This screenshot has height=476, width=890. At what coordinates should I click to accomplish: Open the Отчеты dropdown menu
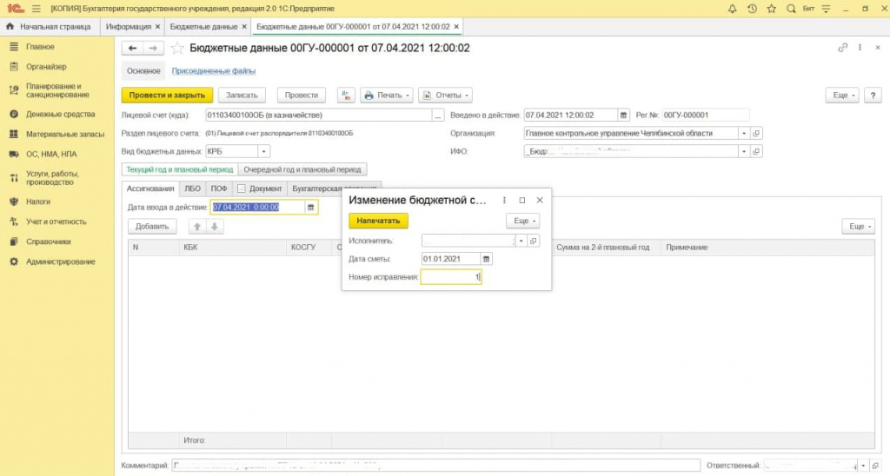444,95
